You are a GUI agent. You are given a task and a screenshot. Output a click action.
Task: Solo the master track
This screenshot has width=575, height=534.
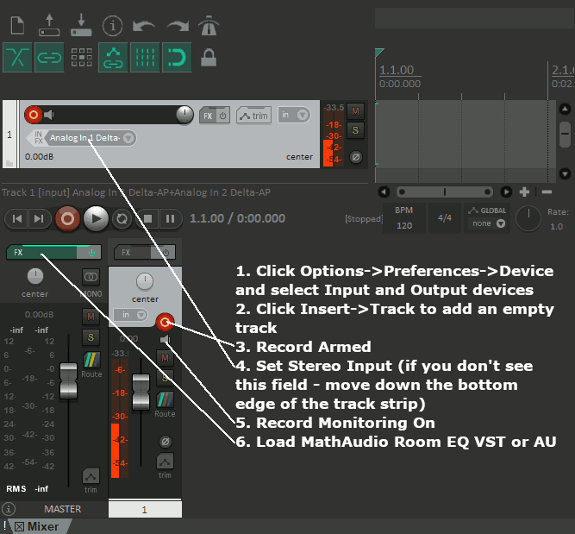91,337
